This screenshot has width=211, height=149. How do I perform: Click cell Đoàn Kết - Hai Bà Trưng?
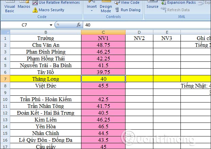[46, 113]
